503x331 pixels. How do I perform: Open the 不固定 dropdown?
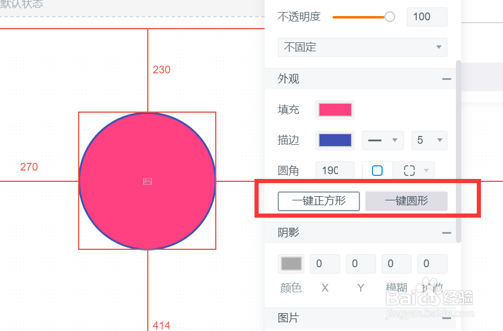[x=362, y=47]
